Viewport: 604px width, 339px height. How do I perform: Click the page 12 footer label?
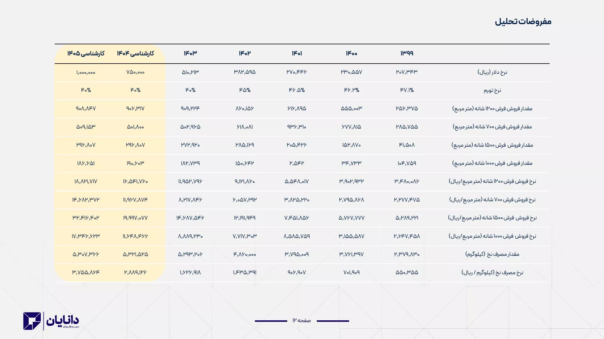[x=301, y=320]
